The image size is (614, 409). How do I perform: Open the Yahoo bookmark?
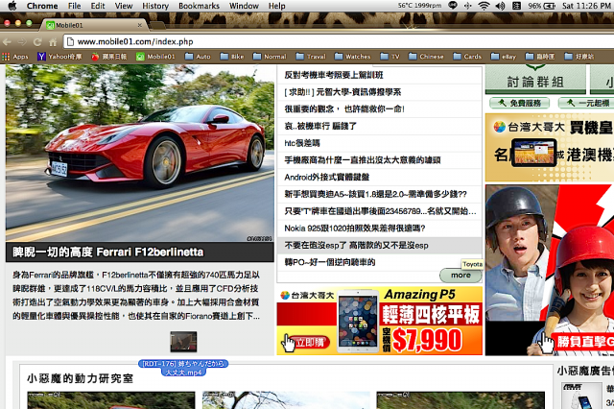(59, 57)
